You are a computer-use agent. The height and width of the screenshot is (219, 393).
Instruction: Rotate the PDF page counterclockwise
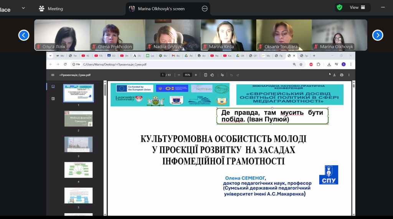[x=212, y=75]
